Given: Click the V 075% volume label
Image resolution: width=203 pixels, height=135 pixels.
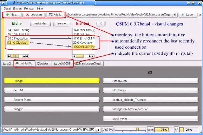Looking at the screenshot, I should (x=108, y=130).
